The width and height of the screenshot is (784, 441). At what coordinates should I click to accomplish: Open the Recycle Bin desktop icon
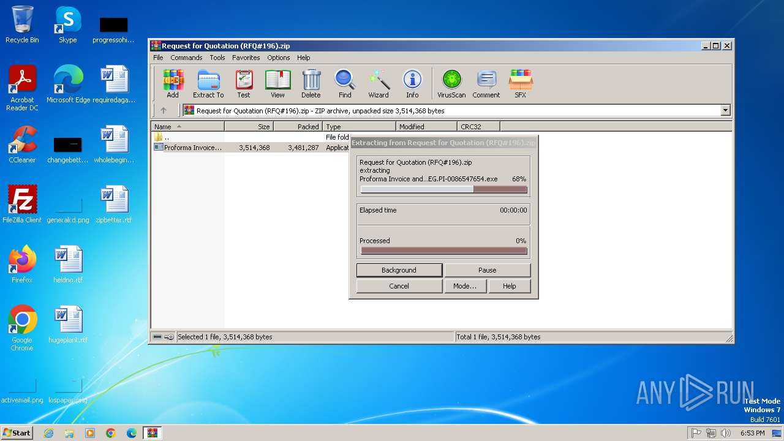click(22, 24)
